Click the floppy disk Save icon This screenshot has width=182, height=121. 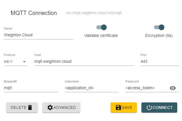(118, 107)
